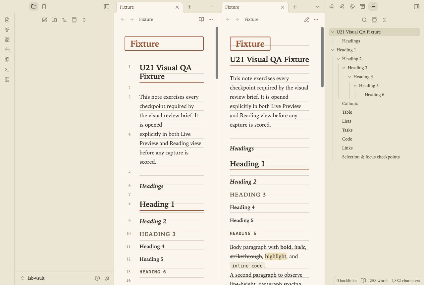Toggle expand or collapse all in file explorer
This screenshot has height=285, width=424.
(84, 20)
